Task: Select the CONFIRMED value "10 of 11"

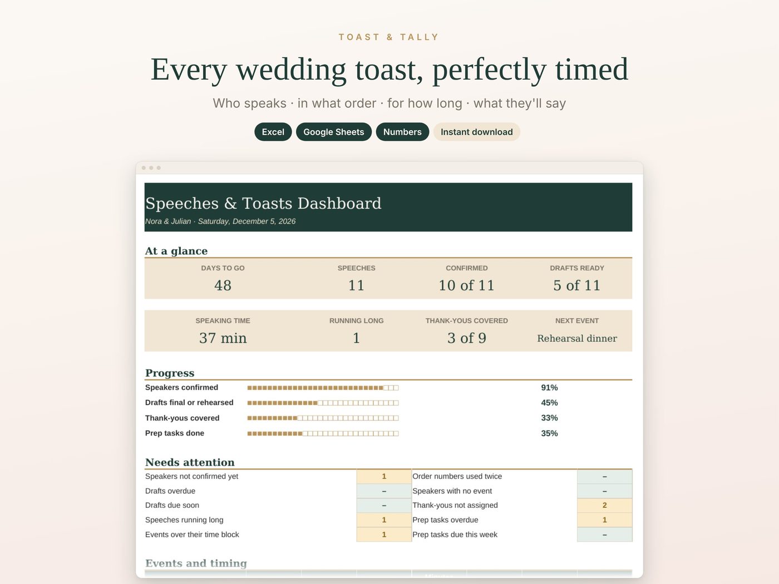Action: click(x=467, y=285)
